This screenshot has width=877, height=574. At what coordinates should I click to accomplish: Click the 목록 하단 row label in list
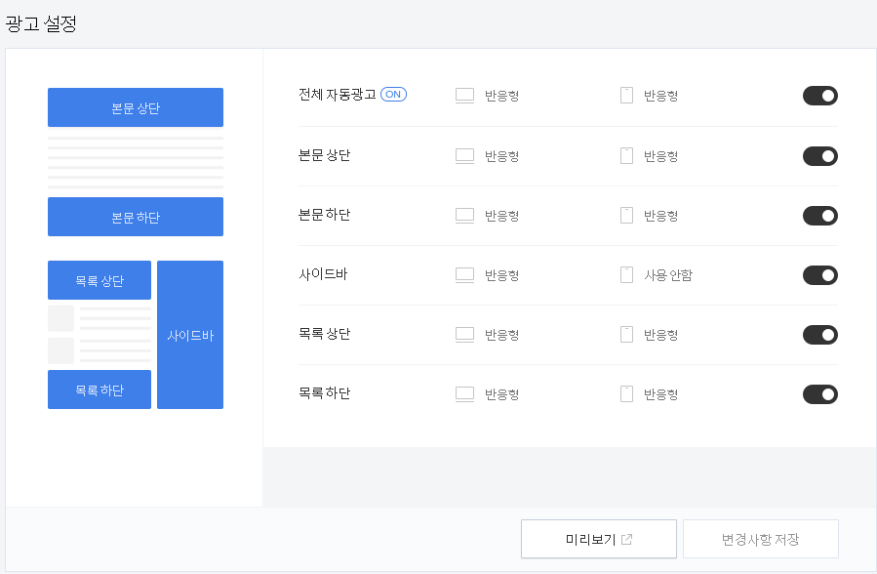325,393
